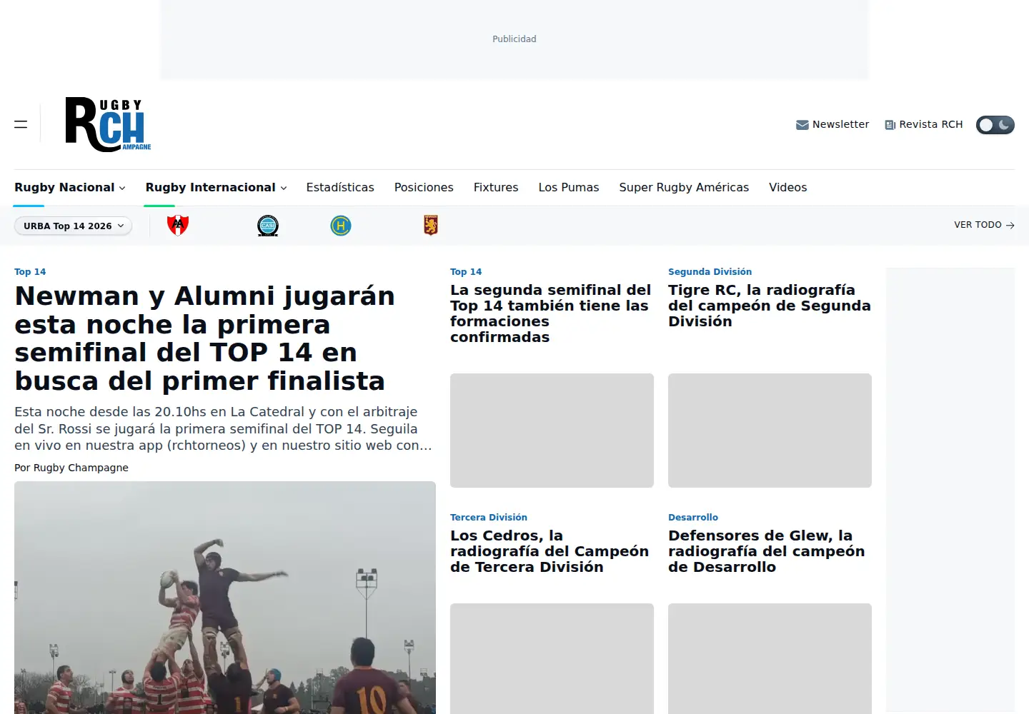
Task: Click image placeholder under Defensores de Glew article
Action: pos(770,658)
